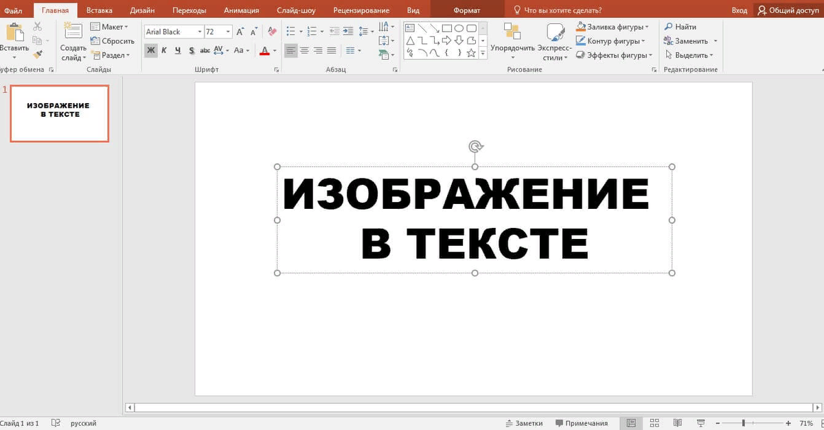Clear all formatting with eraser icon
The image size is (824, 430).
point(272,32)
